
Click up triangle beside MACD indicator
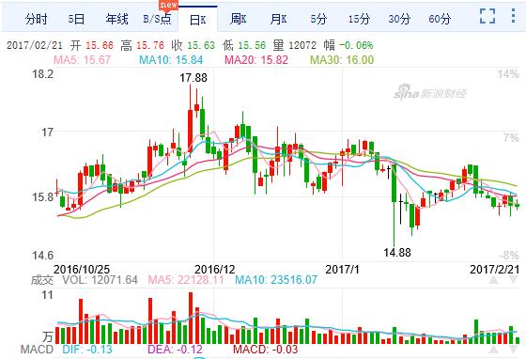click(493, 350)
